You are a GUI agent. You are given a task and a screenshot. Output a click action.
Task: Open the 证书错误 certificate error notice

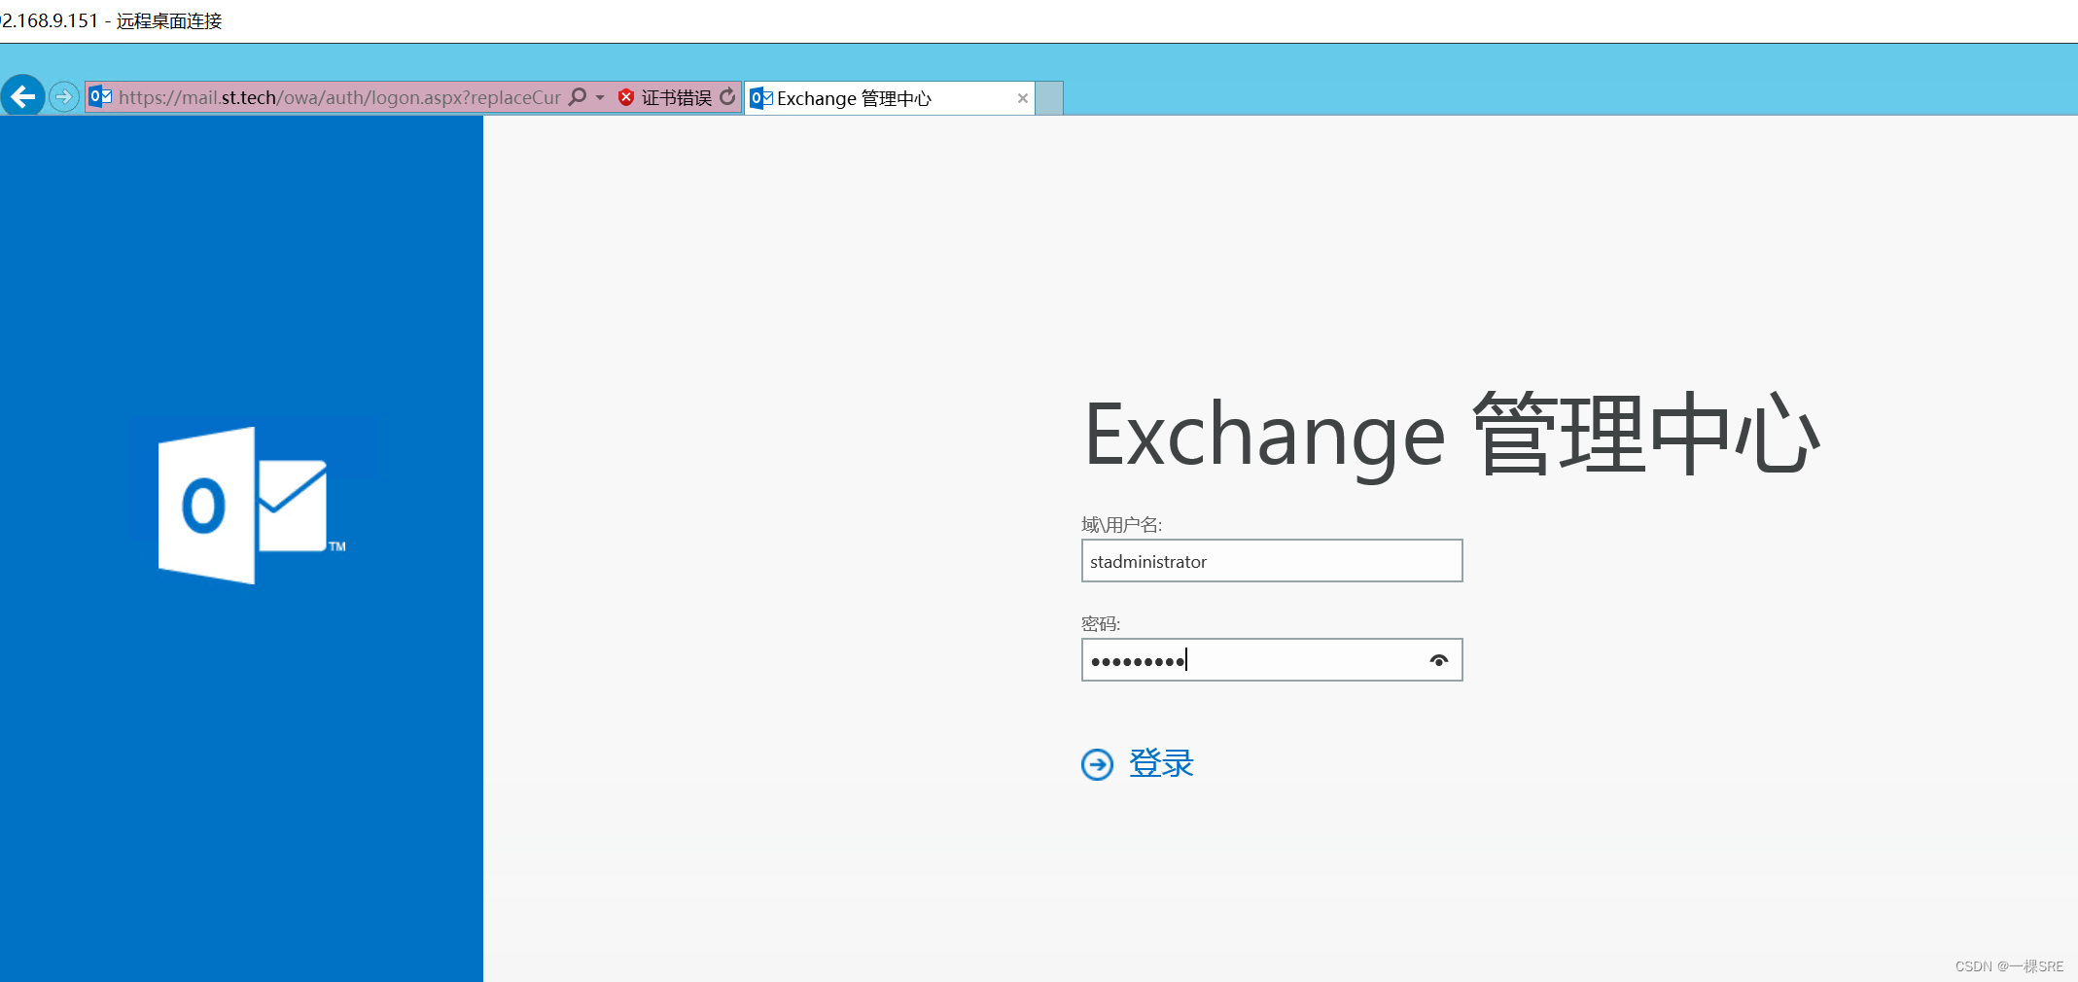pos(676,97)
